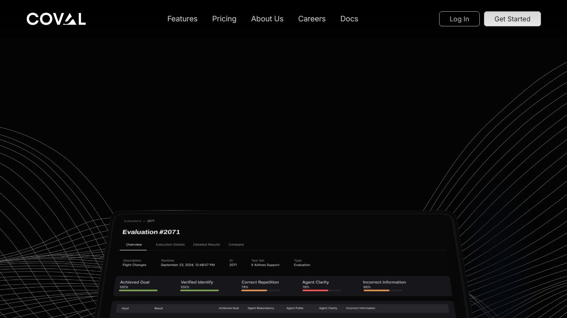Image resolution: width=567 pixels, height=318 pixels.
Task: Click the Agent Polite column header
Action: pyautogui.click(x=295, y=308)
